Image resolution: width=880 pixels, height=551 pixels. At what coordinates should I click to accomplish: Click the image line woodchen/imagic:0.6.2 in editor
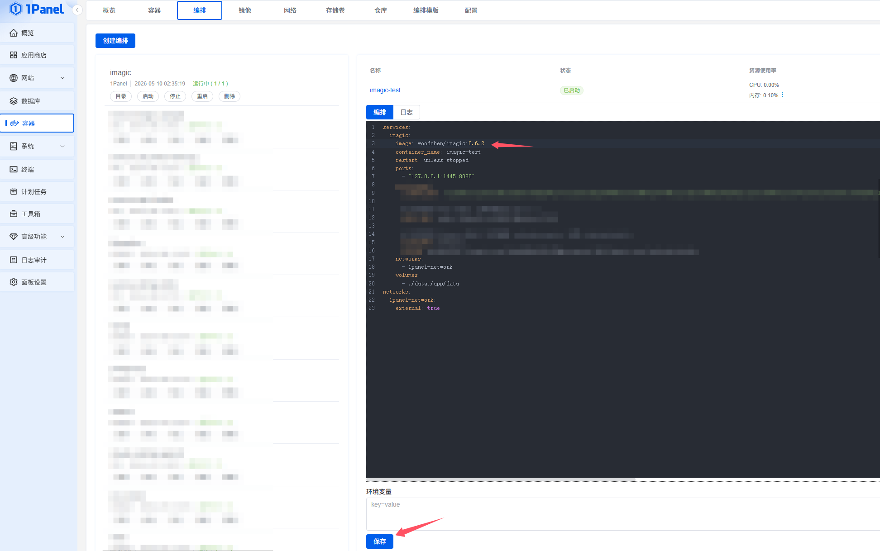pos(440,143)
